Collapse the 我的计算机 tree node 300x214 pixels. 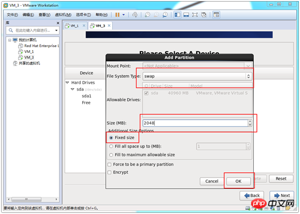[9, 40]
